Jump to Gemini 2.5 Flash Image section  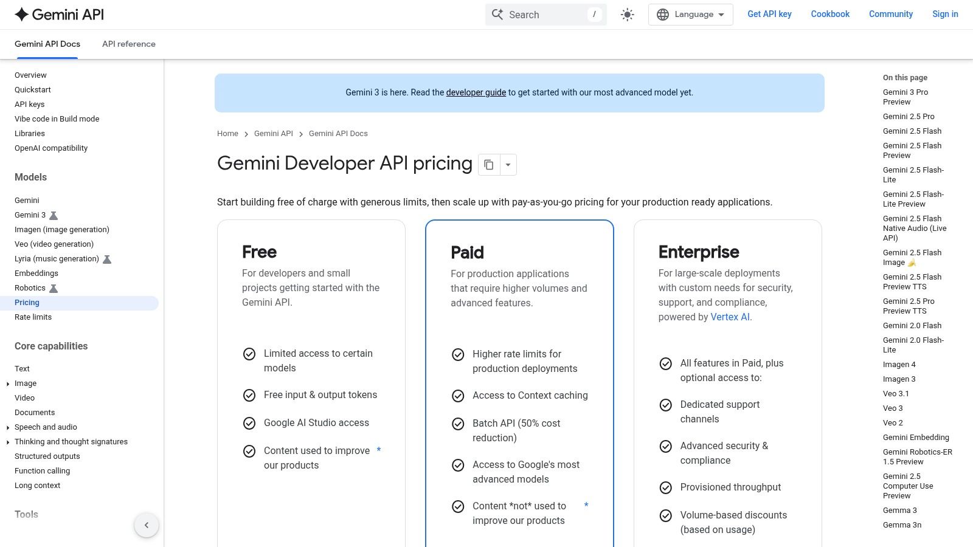912,258
